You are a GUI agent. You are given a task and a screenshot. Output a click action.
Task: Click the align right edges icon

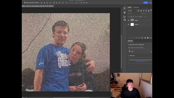click(47, 3)
